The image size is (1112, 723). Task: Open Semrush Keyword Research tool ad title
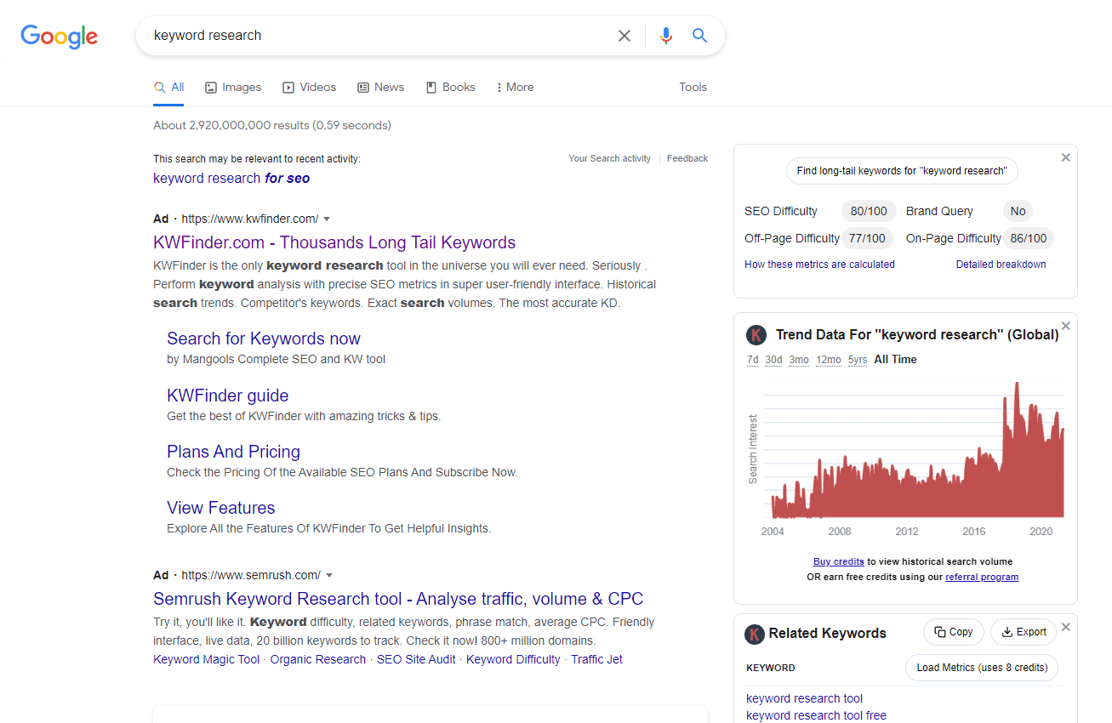click(398, 599)
